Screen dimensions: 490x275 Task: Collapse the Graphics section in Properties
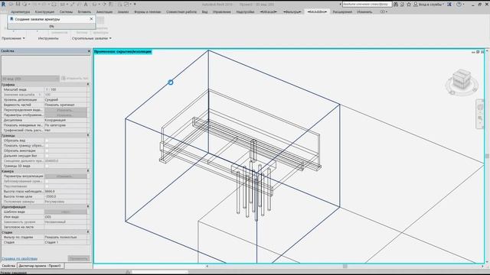(x=88, y=84)
